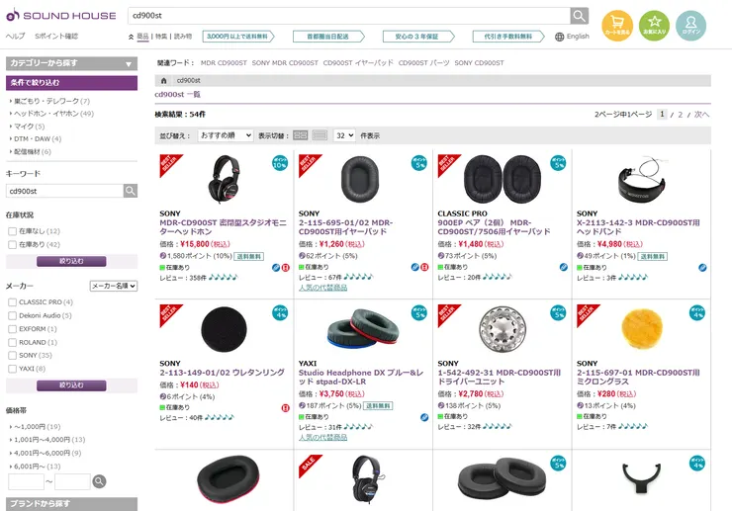This screenshot has width=732, height=511.
Task: Enable the CLASSIC PRO maker filter
Action: (x=13, y=301)
